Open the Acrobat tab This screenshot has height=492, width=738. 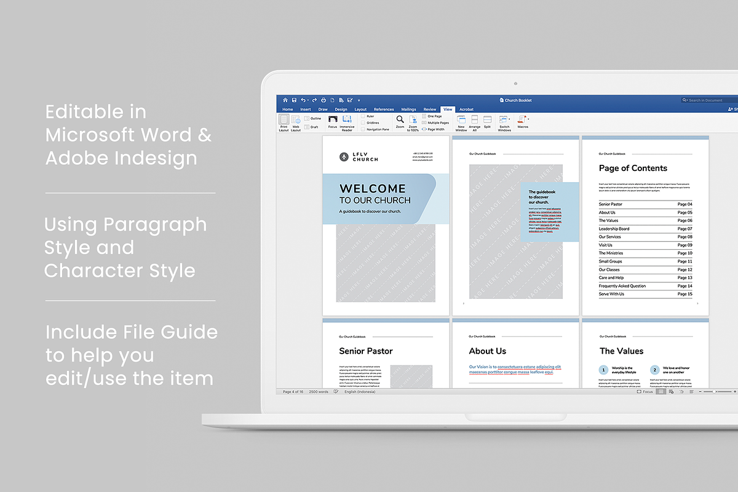pos(466,109)
